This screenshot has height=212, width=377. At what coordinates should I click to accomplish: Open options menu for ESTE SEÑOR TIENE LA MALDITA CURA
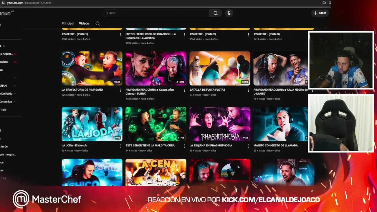pos(185,146)
